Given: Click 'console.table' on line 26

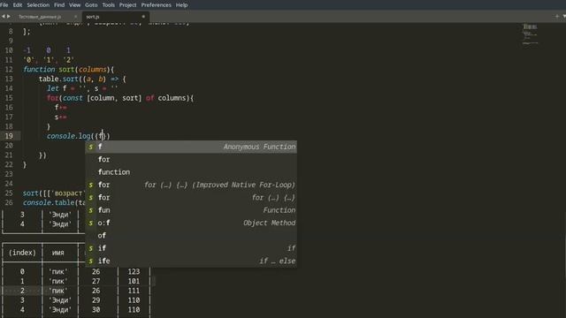Looking at the screenshot, I should click(49, 202).
